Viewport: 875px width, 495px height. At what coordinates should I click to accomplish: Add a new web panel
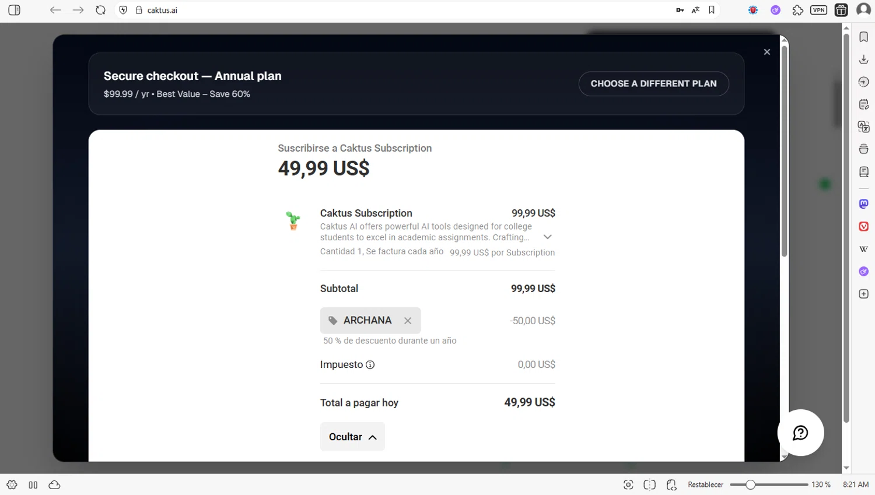[864, 294]
